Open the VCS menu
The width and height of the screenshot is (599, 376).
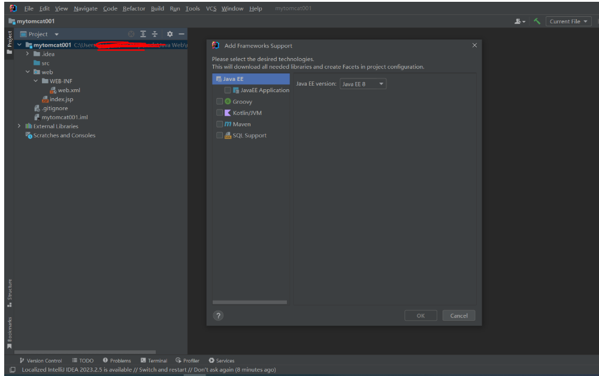click(x=211, y=8)
